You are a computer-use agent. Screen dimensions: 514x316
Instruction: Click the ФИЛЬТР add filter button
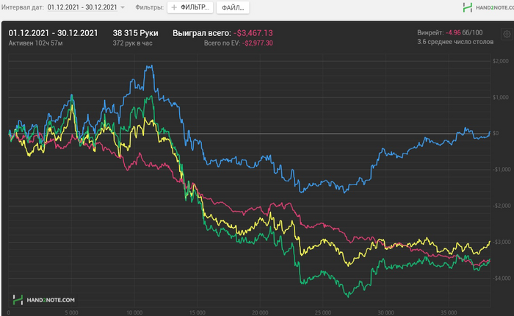click(x=190, y=7)
